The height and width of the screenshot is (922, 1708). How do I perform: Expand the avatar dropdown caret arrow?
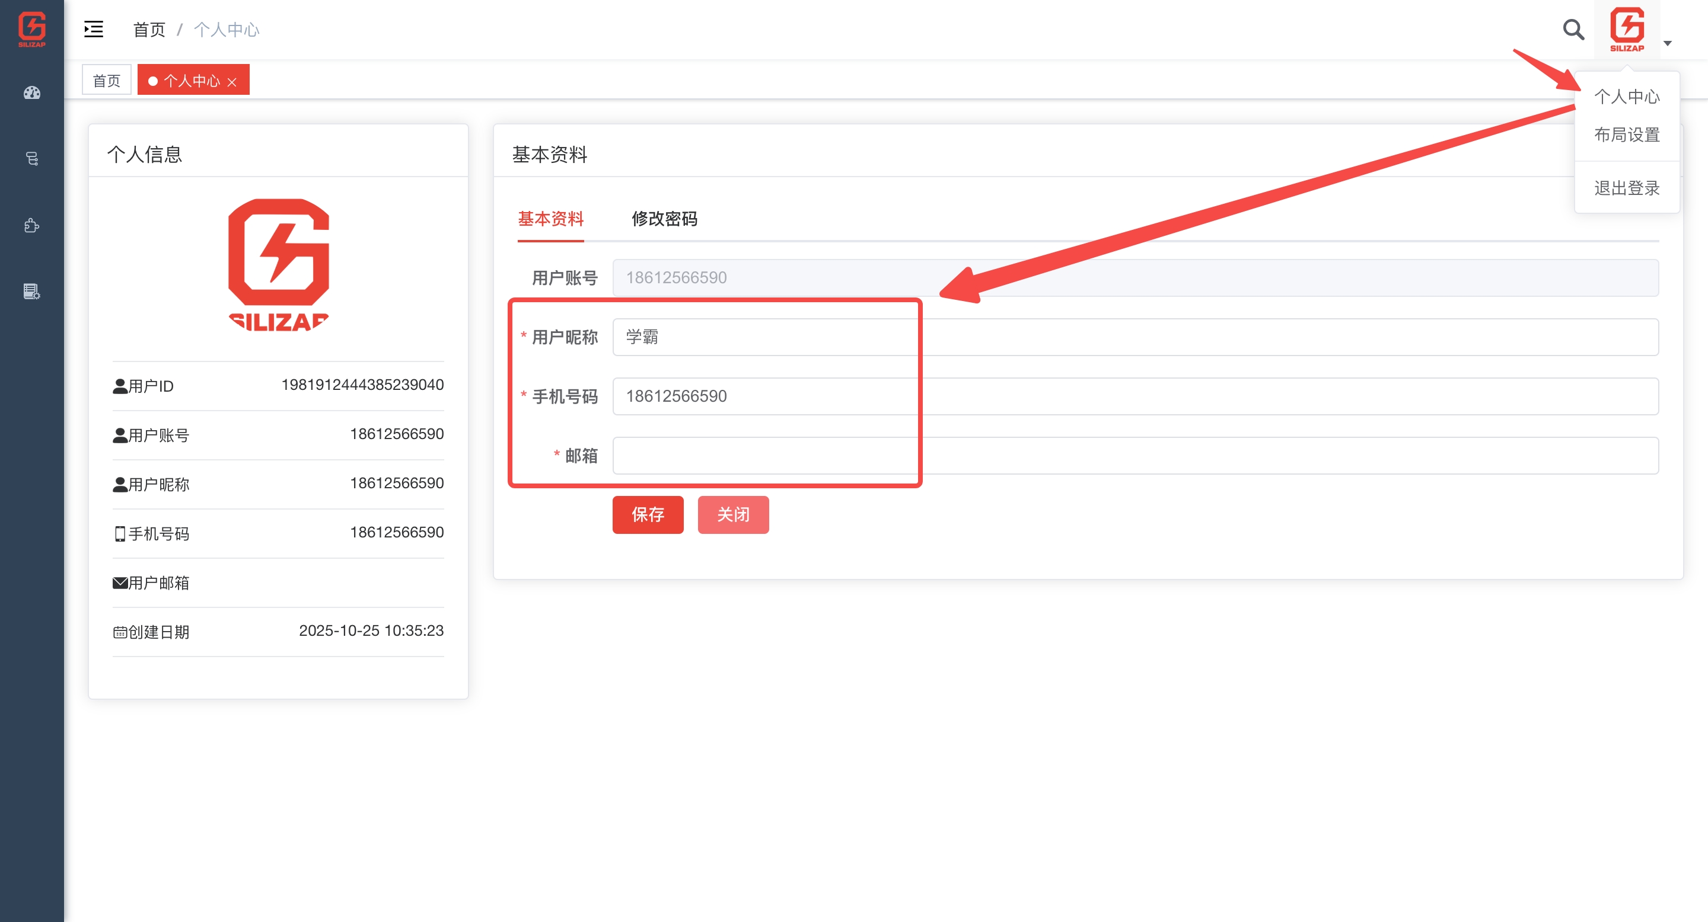coord(1668,44)
